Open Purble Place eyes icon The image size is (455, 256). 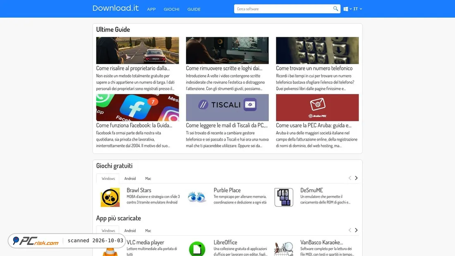point(197,197)
